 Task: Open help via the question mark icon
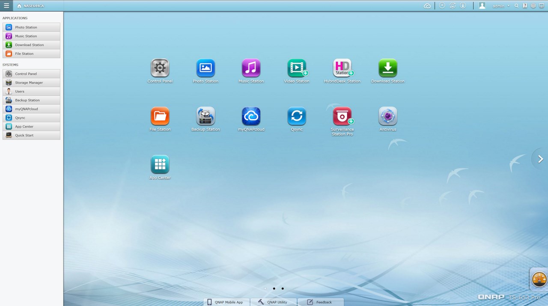(525, 6)
